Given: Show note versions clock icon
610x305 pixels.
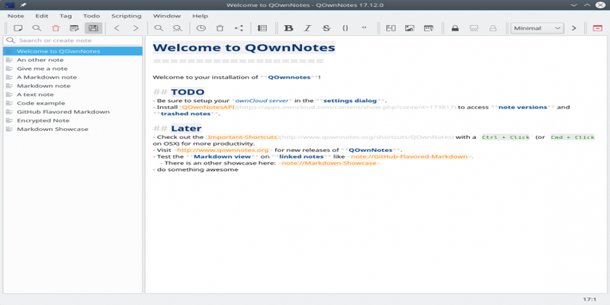Looking at the screenshot, I should point(201,28).
